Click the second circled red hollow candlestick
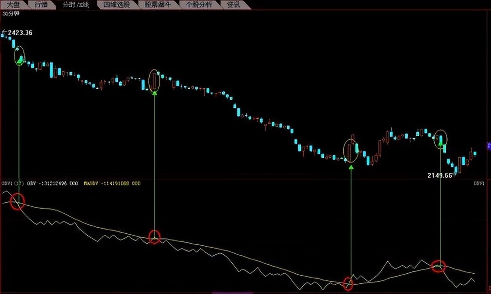Screen dimensions: 491x294 154,81
